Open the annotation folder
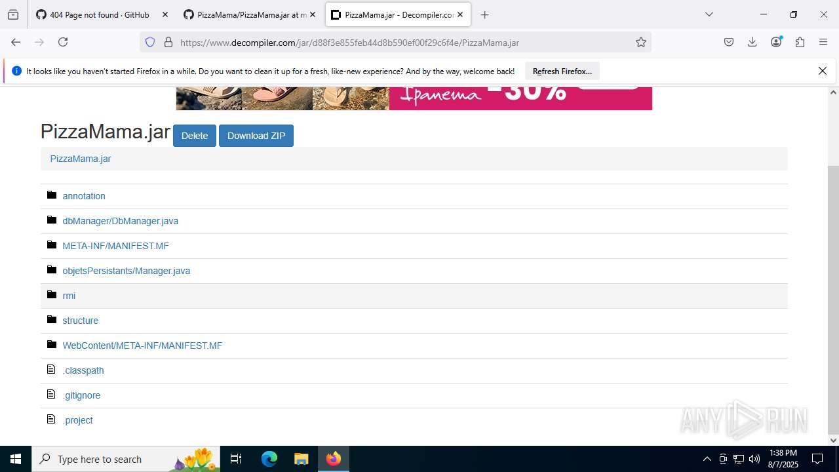839x472 pixels. pyautogui.click(x=84, y=196)
